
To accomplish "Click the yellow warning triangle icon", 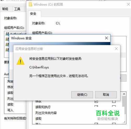I will coord(20,61).
